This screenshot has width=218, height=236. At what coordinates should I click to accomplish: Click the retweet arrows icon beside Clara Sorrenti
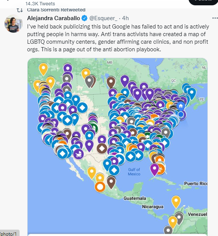(x=20, y=10)
